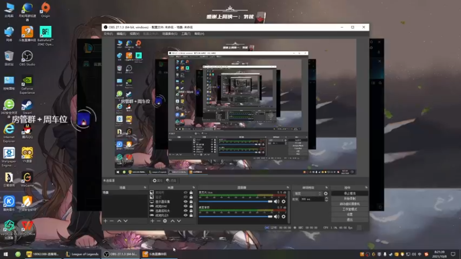Open transition properties gear icon
Image resolution: width=461 pixels, height=259 pixels.
pyautogui.click(x=326, y=193)
